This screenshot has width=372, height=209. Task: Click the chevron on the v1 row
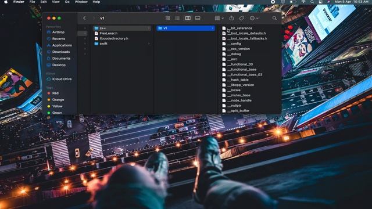coord(212,28)
